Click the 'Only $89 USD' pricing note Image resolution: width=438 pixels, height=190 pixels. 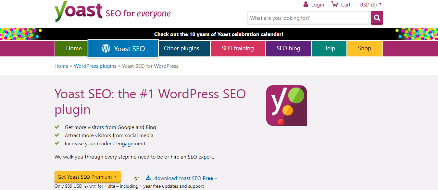(x=129, y=186)
